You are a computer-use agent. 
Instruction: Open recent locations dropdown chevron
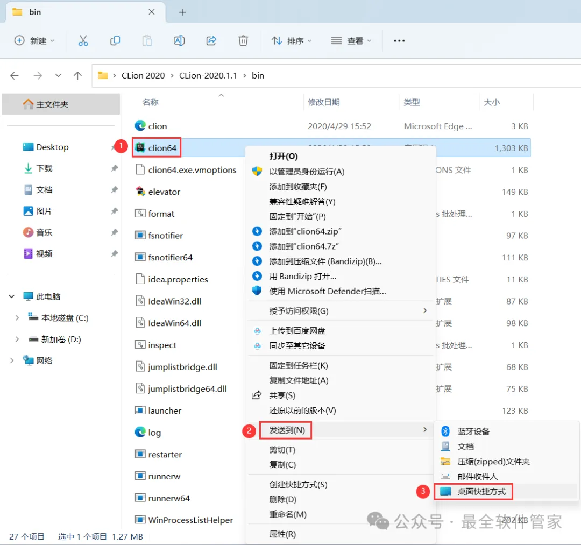point(58,75)
